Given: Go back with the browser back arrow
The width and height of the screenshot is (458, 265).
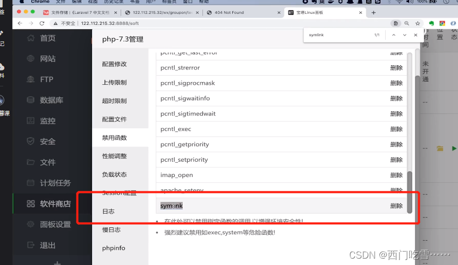Looking at the screenshot, I should 20,23.
